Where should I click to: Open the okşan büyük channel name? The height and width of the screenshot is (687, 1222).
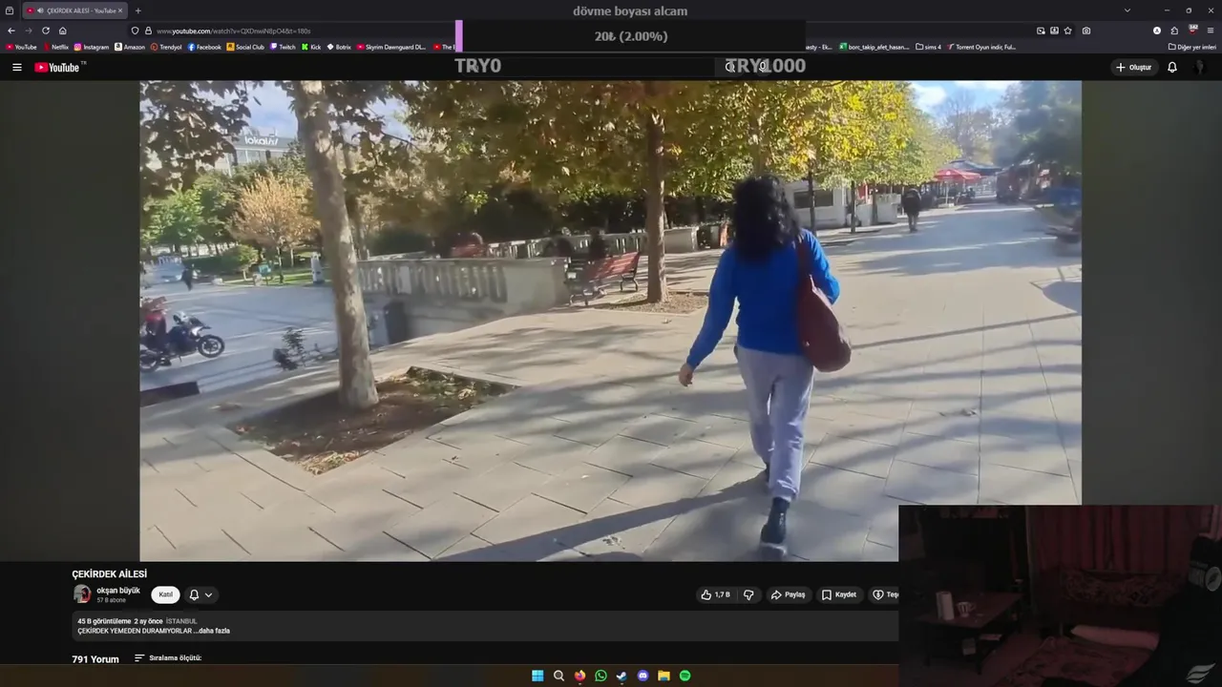tap(118, 591)
